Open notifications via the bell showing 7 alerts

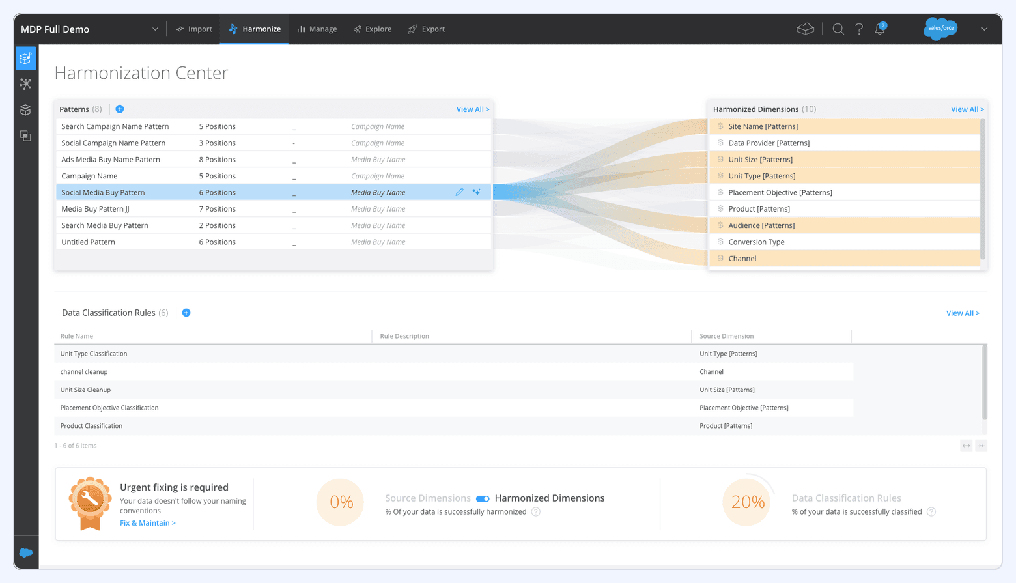click(x=879, y=29)
